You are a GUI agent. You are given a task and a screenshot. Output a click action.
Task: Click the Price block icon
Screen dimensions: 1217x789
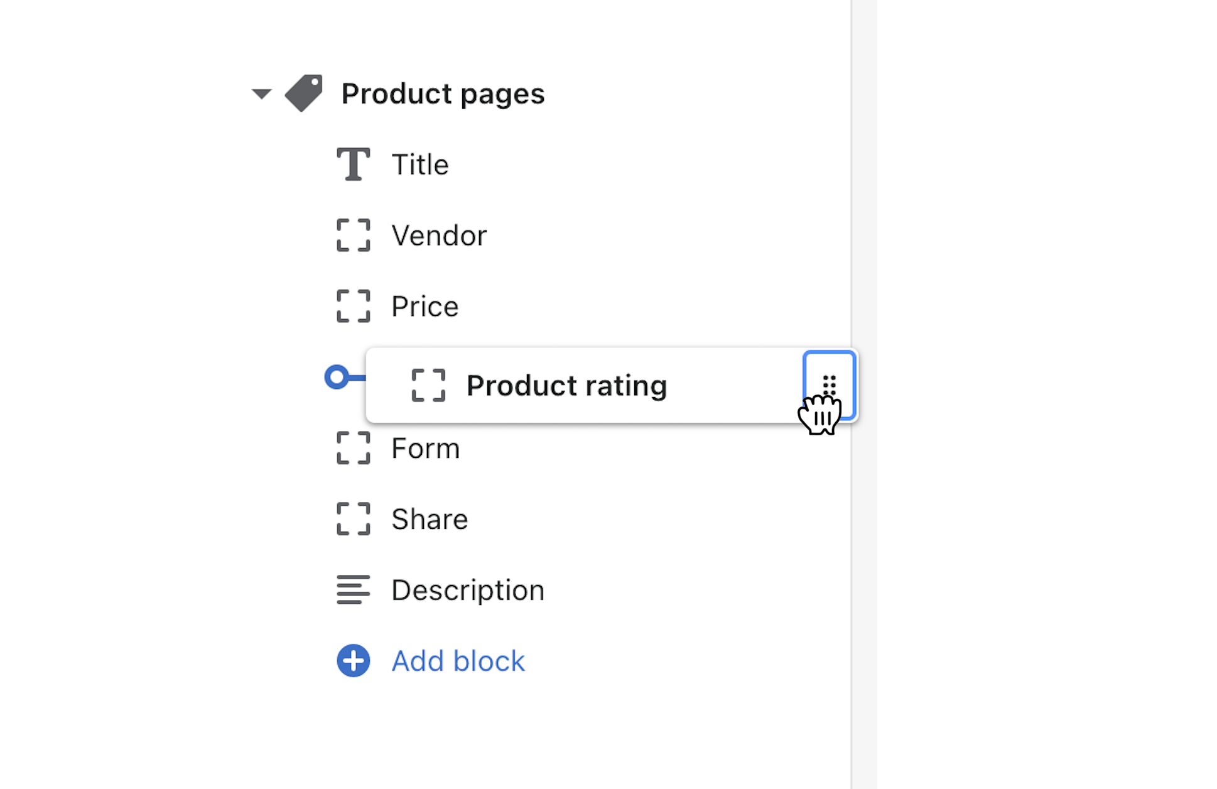[x=354, y=307]
